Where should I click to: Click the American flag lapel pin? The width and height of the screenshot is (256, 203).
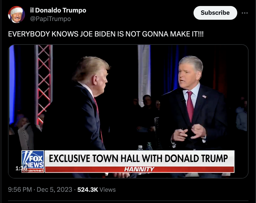coord(204,96)
